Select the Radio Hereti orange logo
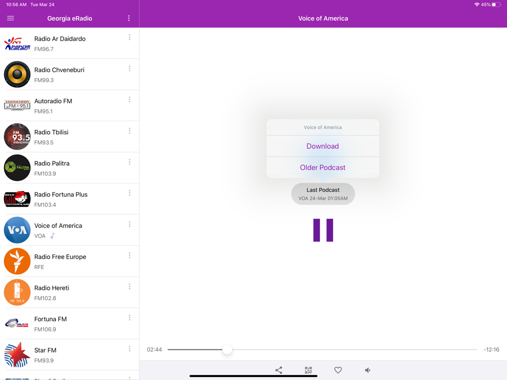This screenshot has width=507, height=380. click(17, 292)
